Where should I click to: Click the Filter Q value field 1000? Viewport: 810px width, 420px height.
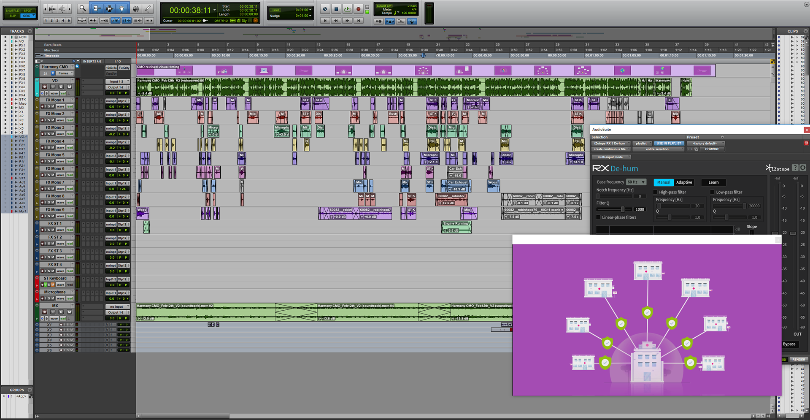(640, 209)
